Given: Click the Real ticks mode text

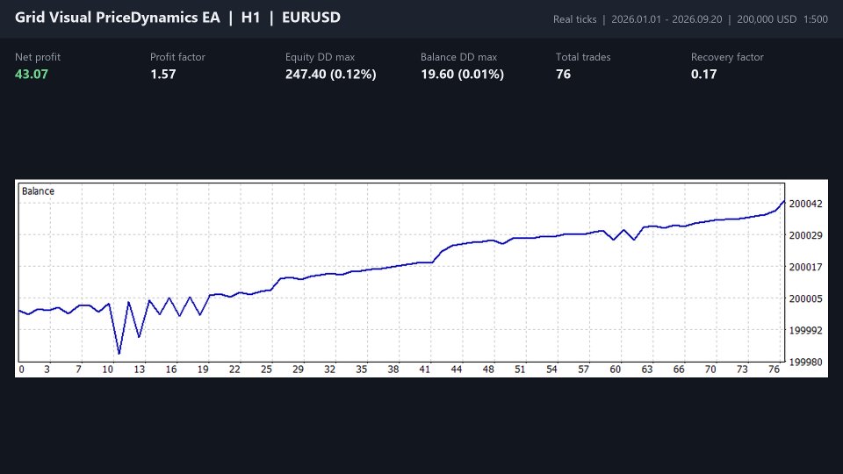Looking at the screenshot, I should [574, 19].
